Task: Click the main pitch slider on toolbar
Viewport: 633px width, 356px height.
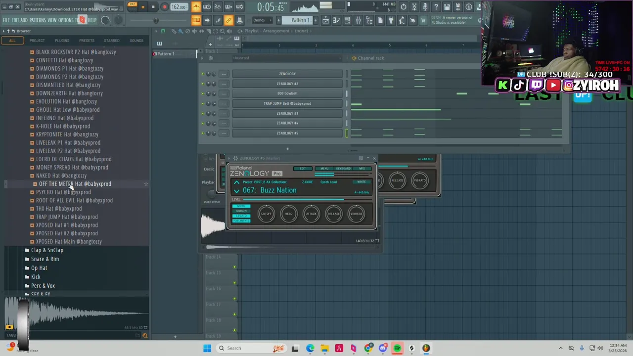Action: [x=156, y=20]
